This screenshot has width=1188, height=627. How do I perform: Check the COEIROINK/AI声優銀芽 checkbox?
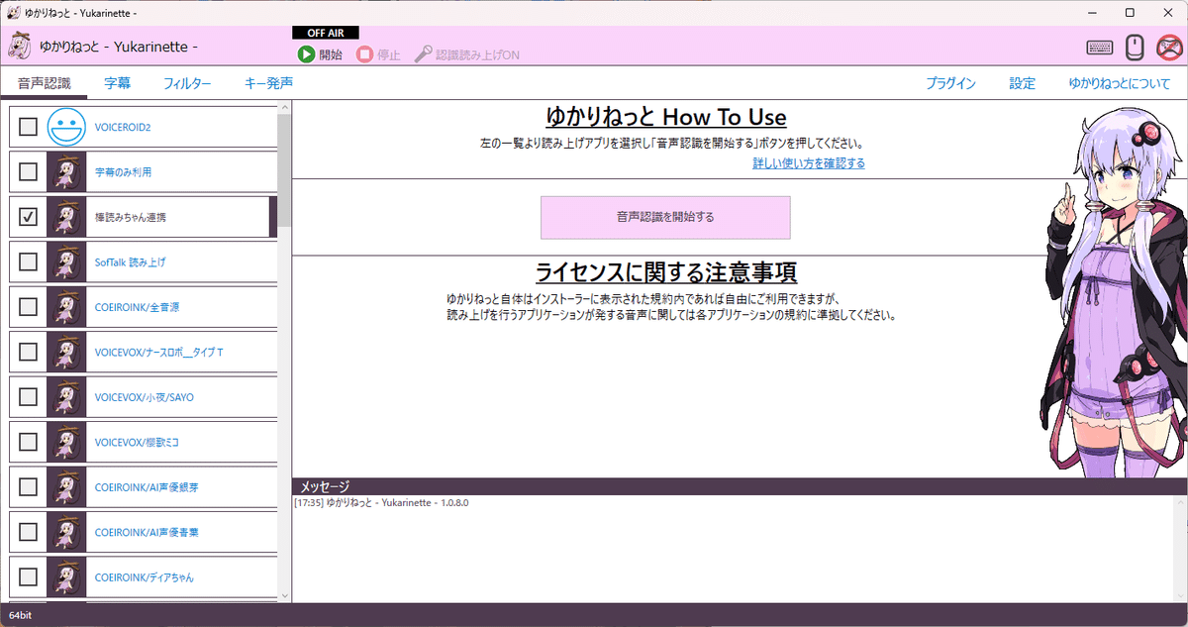(x=29, y=486)
